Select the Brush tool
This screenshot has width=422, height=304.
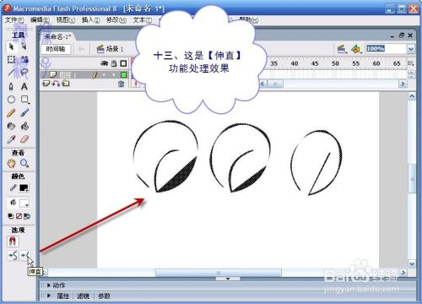coord(24,113)
